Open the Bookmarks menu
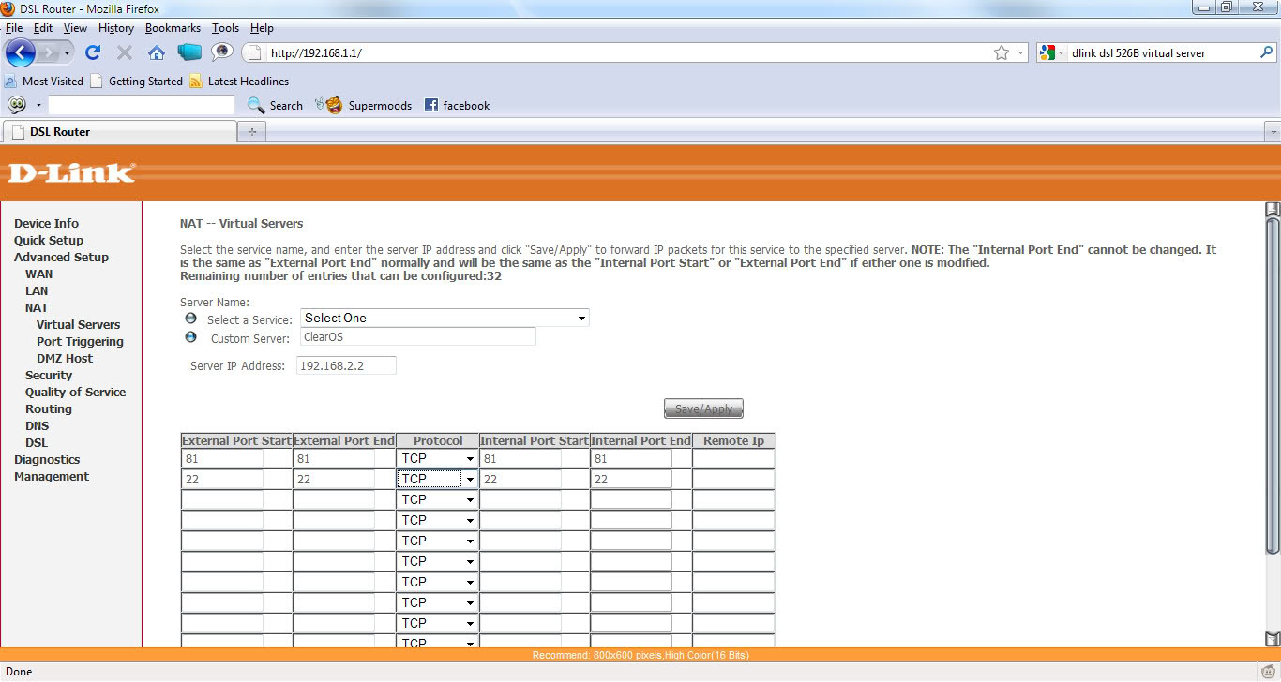This screenshot has height=682, width=1281. [x=173, y=28]
